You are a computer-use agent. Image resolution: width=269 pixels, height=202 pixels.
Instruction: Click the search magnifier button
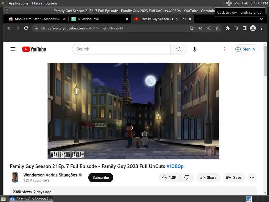(179, 49)
